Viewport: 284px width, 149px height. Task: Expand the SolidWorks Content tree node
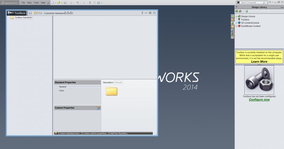236,26
